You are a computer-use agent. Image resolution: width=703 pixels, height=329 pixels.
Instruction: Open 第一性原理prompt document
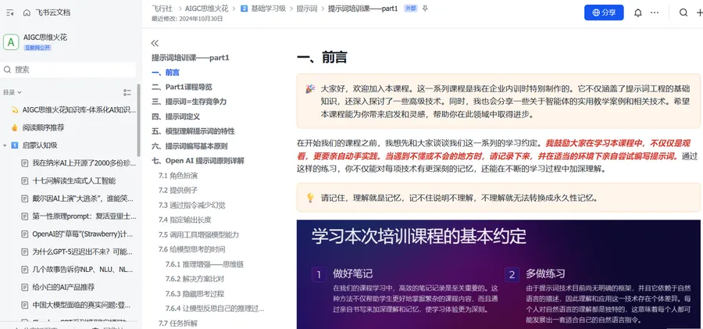(x=84, y=216)
